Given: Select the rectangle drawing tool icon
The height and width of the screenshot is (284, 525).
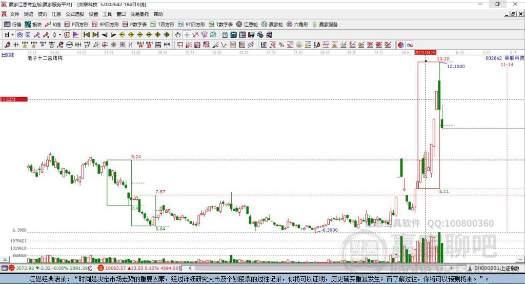Looking at the screenshot, I should pos(179,45).
